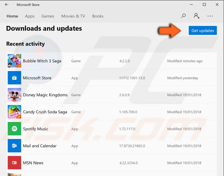Click the Mail and Calendar icon
This screenshot has height=176, width=224.
[x=14, y=146]
